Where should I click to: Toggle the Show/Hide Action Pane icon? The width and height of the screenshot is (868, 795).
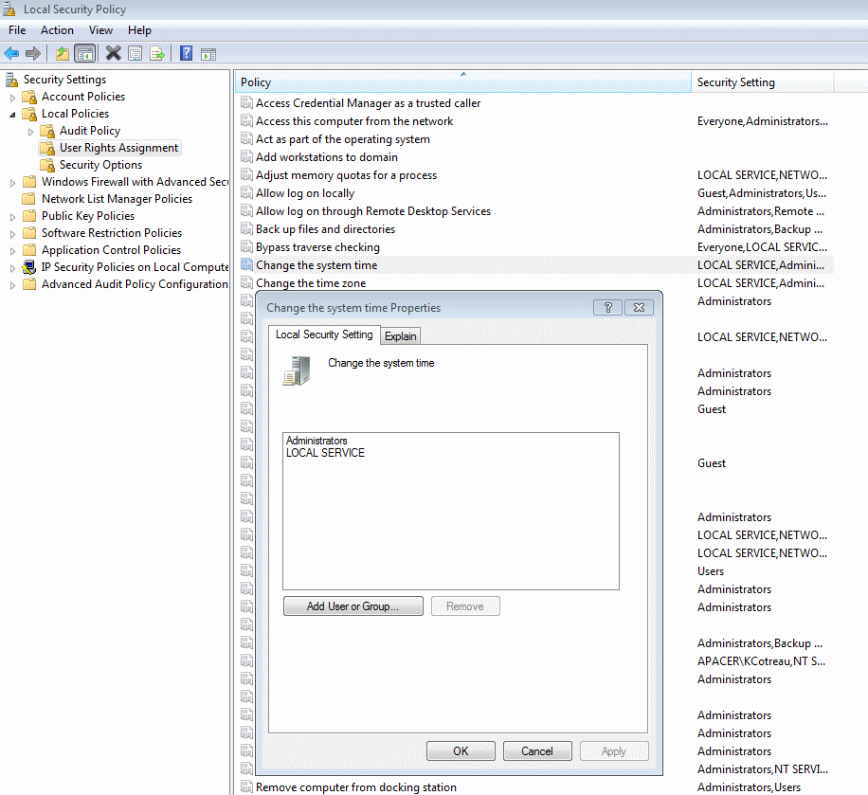pos(208,53)
